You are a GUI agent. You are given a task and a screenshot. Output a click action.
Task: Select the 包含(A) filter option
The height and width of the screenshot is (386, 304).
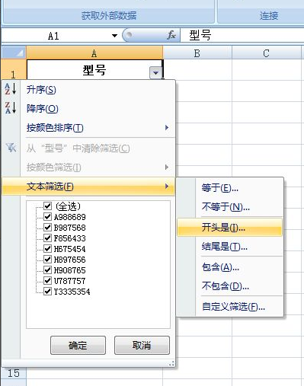pos(220,267)
